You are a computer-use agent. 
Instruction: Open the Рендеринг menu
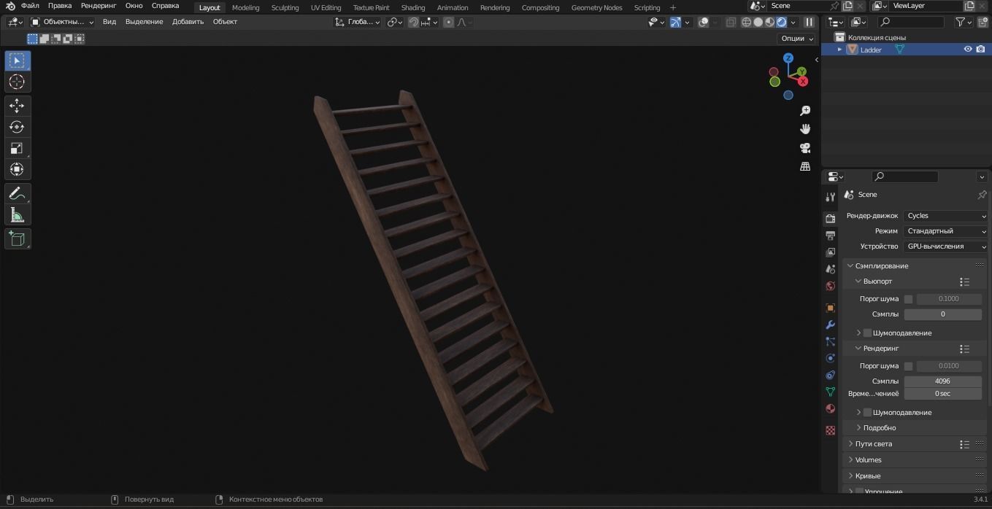pos(98,5)
